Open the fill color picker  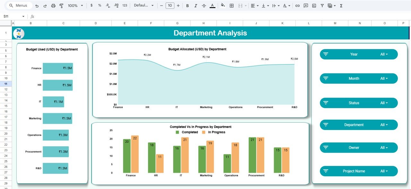click(223, 5)
